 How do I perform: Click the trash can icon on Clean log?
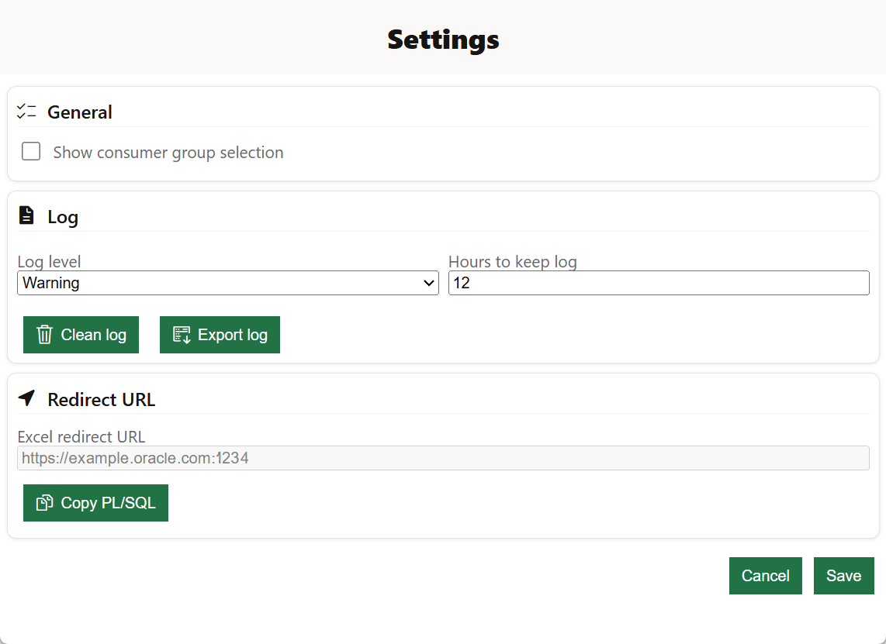[45, 335]
